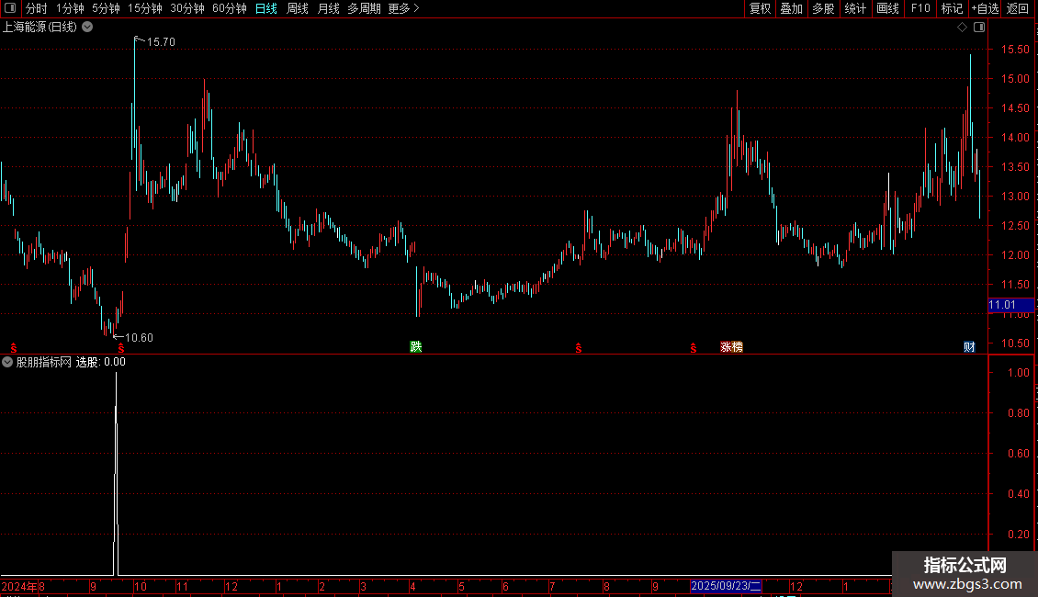The image size is (1038, 597).
Task: Click the panel toggle icon in chart corner
Action: [x=979, y=28]
